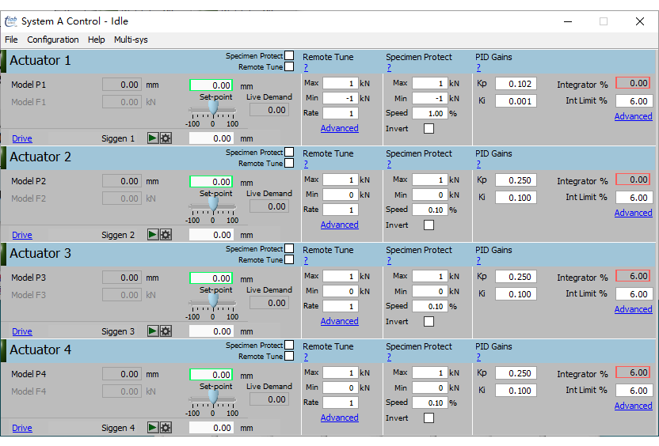Start the Siggen 4 play button

[x=153, y=428]
